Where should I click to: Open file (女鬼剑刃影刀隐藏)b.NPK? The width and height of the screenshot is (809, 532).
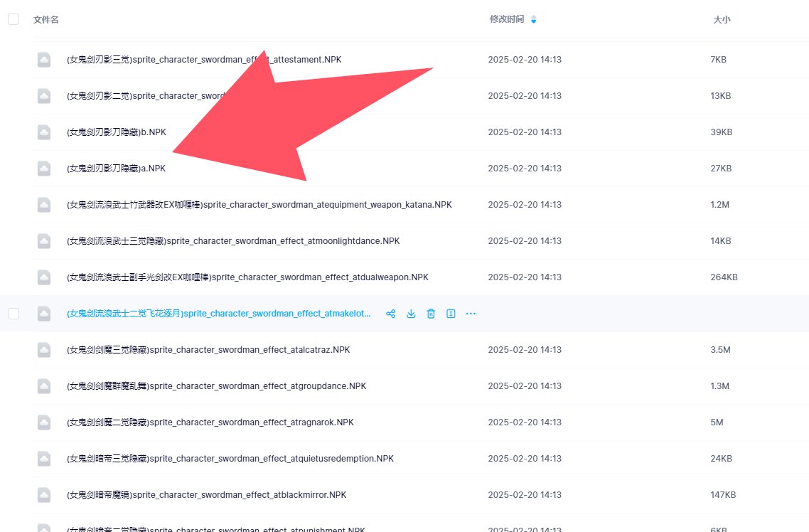coord(117,132)
